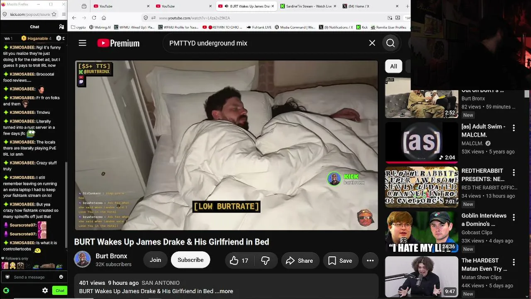This screenshot has width=531, height=299.
Task: Expand the video description with ...more
Action: point(224,291)
